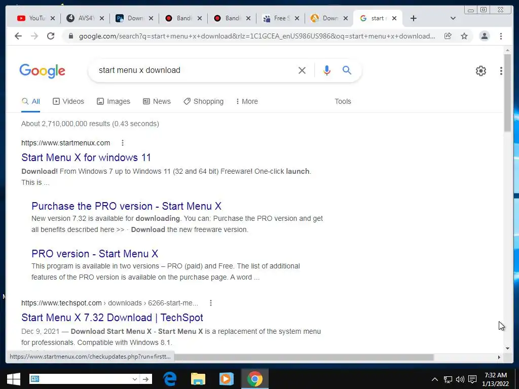
Task: Reload the page with refresh icon
Action: 51,36
